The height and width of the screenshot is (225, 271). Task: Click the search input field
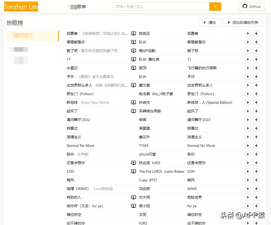160,6
